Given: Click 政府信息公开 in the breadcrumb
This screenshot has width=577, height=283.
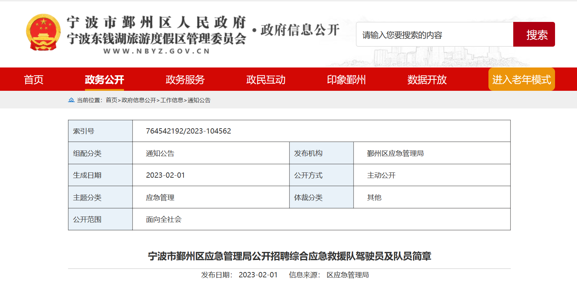Looking at the screenshot, I should click(x=139, y=100).
